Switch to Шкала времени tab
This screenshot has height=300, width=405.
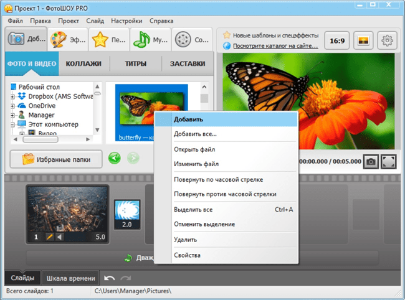[x=71, y=278]
